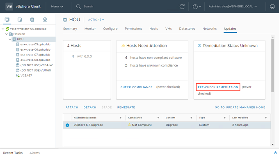The image size is (279, 156).
Task: Switch to the Networks tab
Action: (x=210, y=29)
